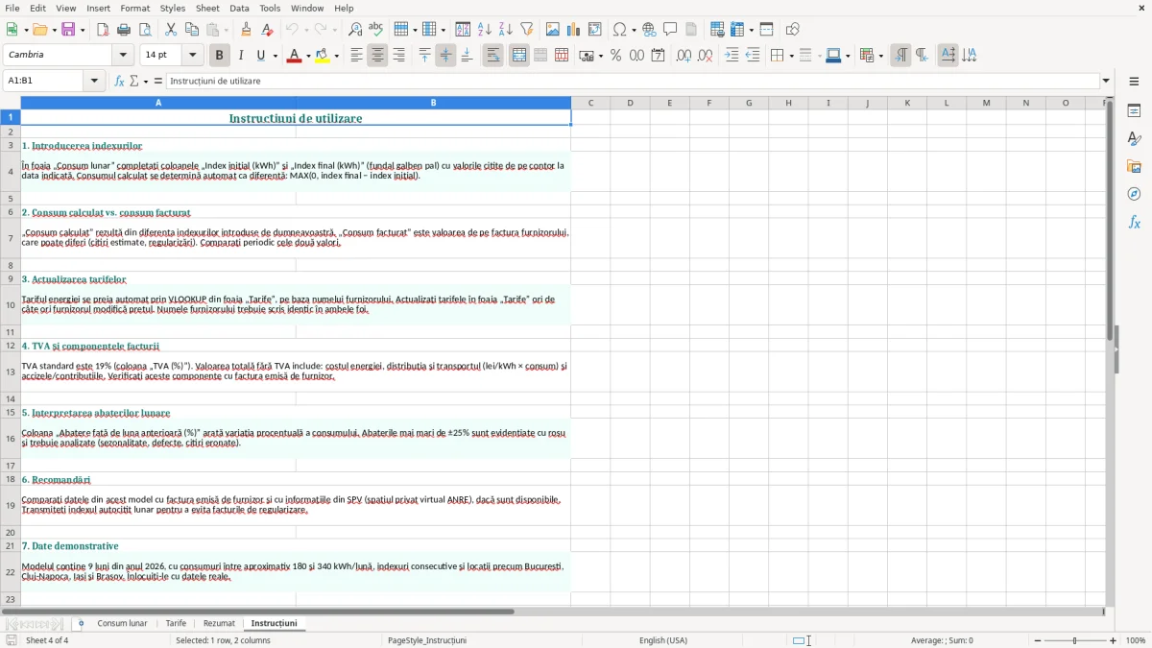Open the Font Size dropdown
1152x648 pixels.
pyautogui.click(x=193, y=56)
